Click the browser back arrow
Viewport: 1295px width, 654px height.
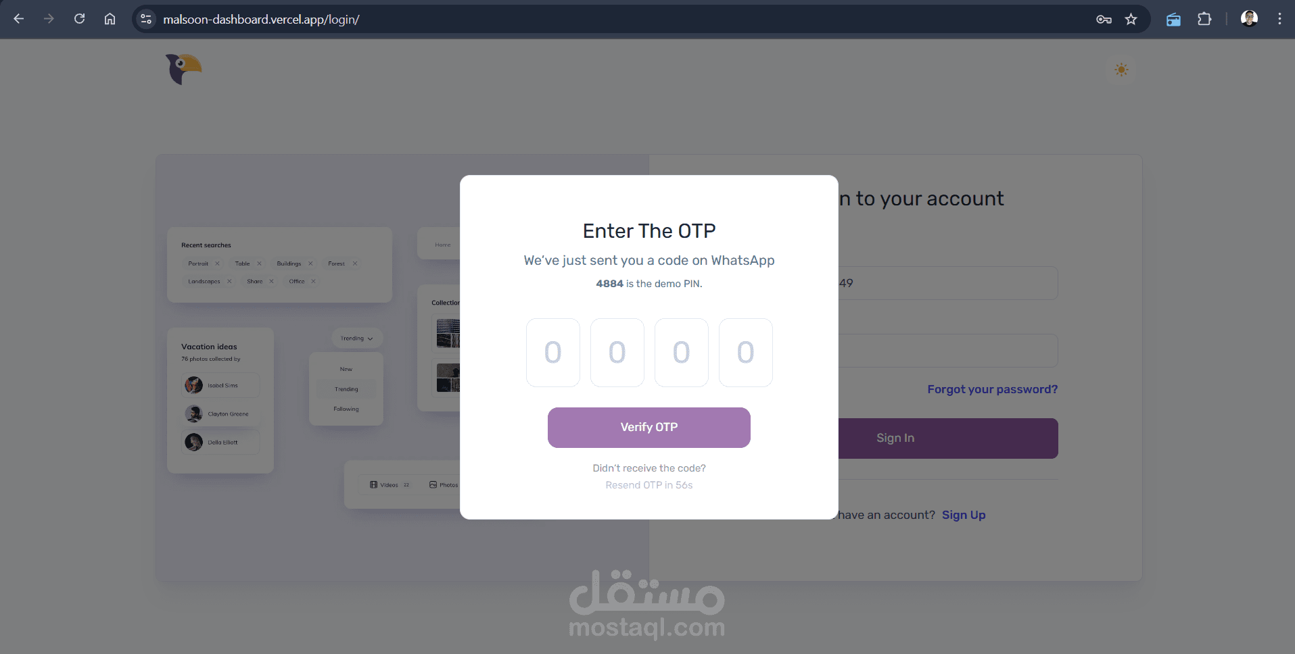click(x=19, y=19)
